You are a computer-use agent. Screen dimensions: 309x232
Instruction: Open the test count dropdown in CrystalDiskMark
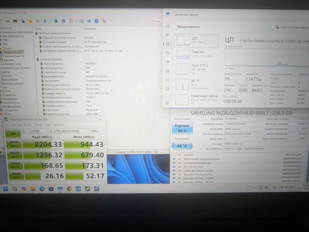[x=26, y=131]
